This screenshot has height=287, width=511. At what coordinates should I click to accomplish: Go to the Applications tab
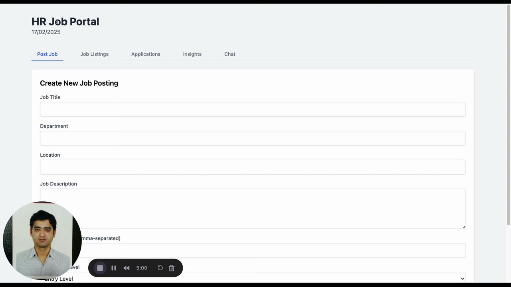[x=146, y=54]
